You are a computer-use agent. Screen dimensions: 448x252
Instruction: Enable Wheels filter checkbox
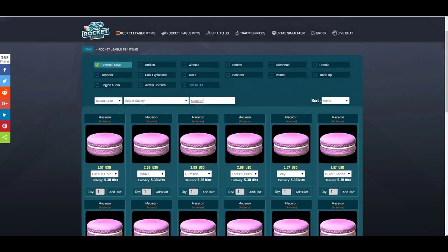[184, 65]
